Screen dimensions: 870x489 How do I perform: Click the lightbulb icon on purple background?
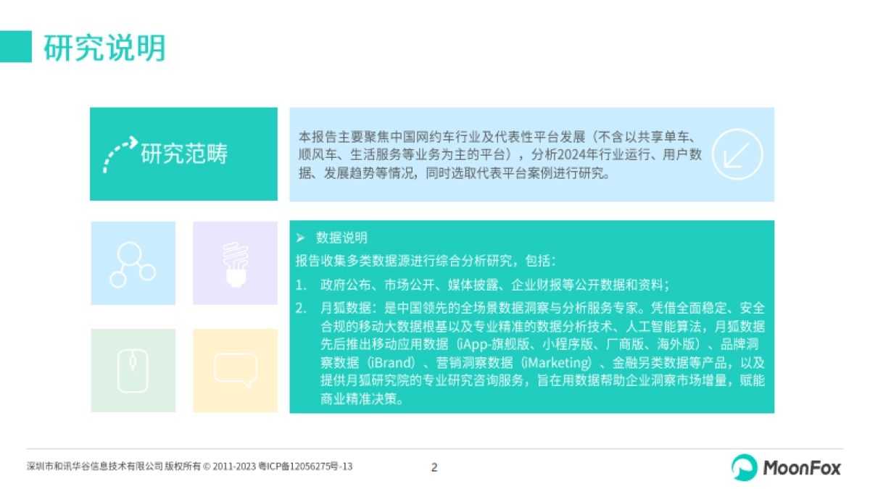click(x=235, y=262)
